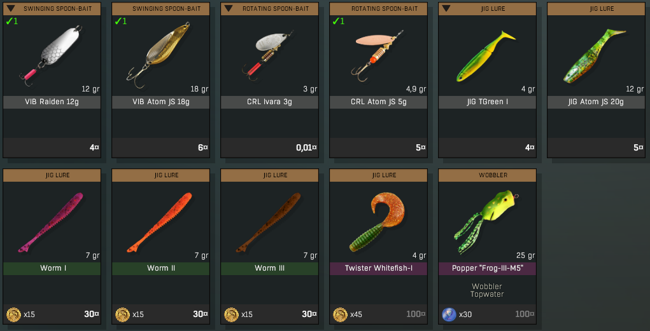650x331 pixels.
Task: Click the 30¤ price on Worm II
Action: pos(201,314)
